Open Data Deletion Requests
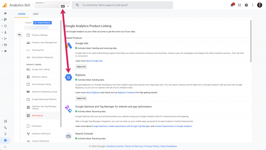The width and height of the screenshot is (266, 150). (x=42, y=57)
